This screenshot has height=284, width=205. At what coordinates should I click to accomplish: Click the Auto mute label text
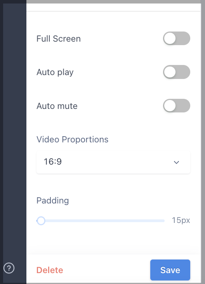(x=57, y=106)
